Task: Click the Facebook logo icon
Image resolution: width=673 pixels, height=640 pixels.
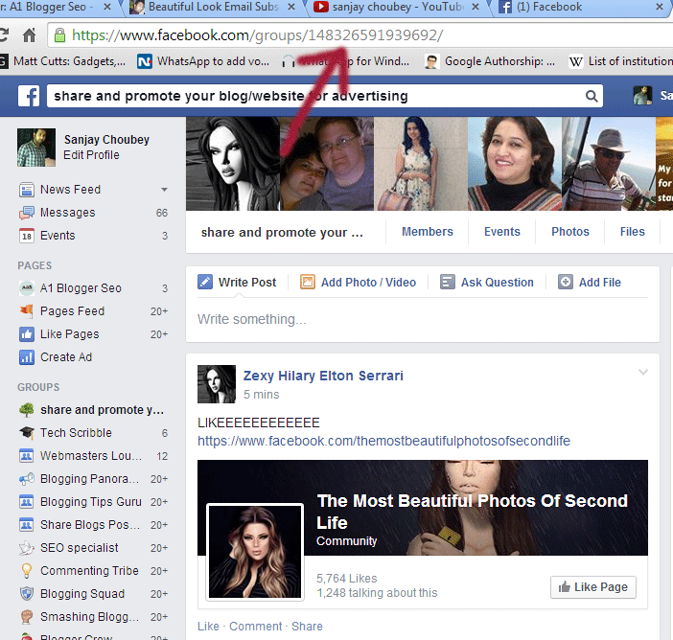Action: 28,96
